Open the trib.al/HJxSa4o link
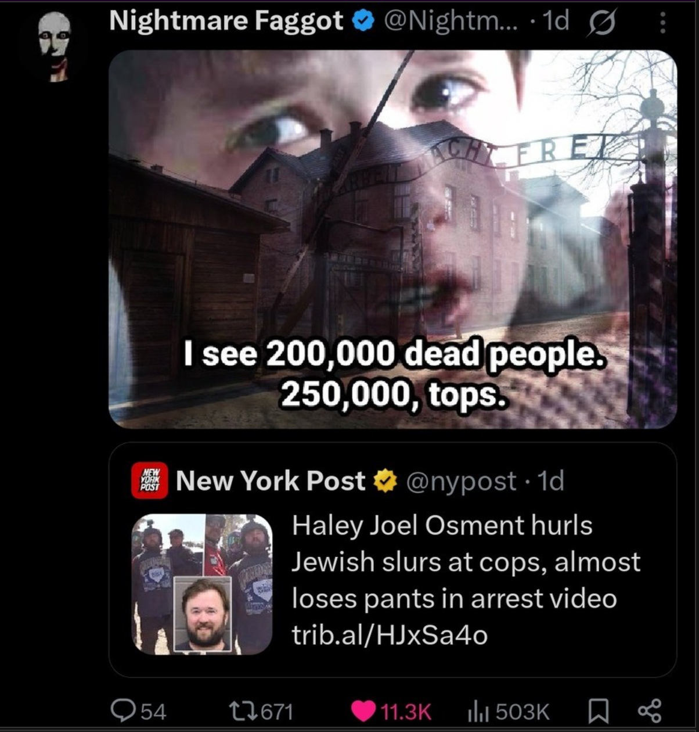Viewport: 699px width, 732px height. click(x=390, y=635)
